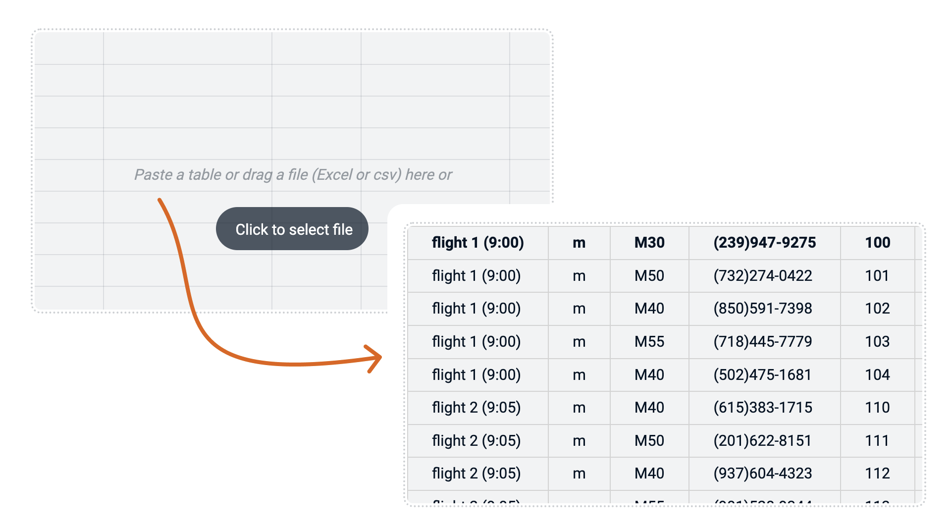This screenshot has height=532, width=952.
Task: Select the (615)383-1715 phone cell
Action: coord(762,408)
